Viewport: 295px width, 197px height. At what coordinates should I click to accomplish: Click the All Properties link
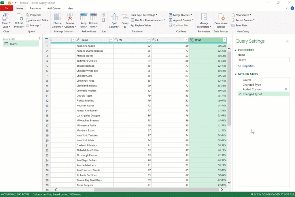coord(246,66)
